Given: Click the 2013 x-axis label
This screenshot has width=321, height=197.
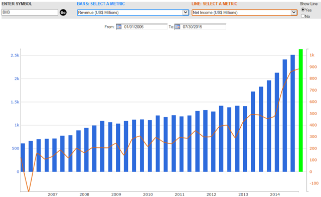Looking at the screenshot, I should pos(243,194).
